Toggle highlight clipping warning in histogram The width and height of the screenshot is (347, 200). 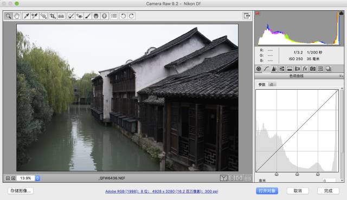click(341, 14)
